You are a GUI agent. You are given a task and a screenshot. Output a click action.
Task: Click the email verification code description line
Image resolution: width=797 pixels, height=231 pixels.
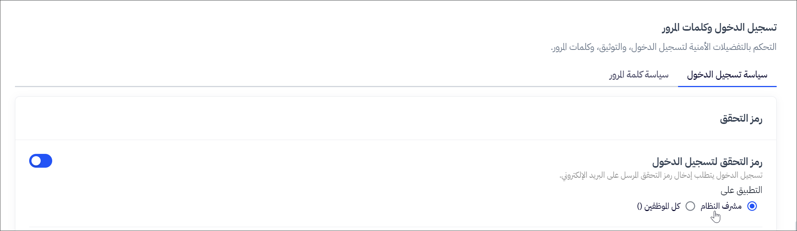tap(661, 176)
